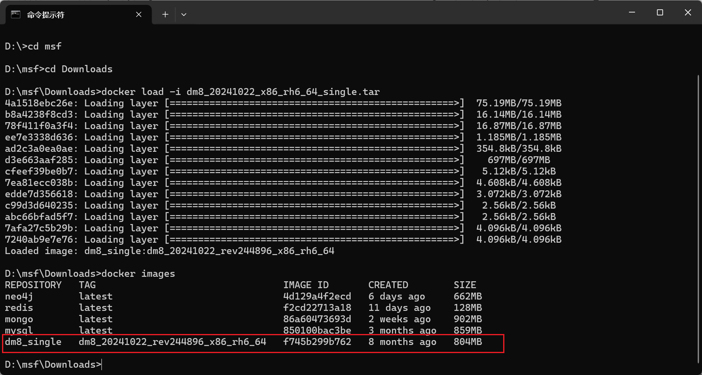Screen dimensions: 702x375
Task: Click the '11 days ago' created value
Action: 400,308
